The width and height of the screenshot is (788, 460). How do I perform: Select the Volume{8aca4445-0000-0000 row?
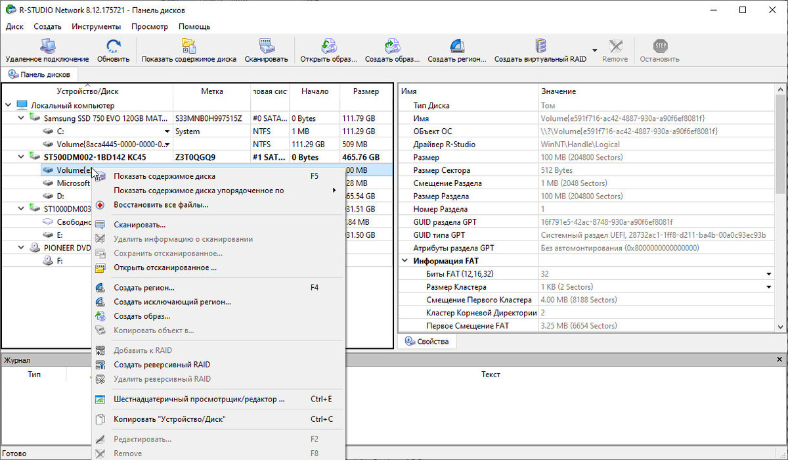pyautogui.click(x=197, y=144)
